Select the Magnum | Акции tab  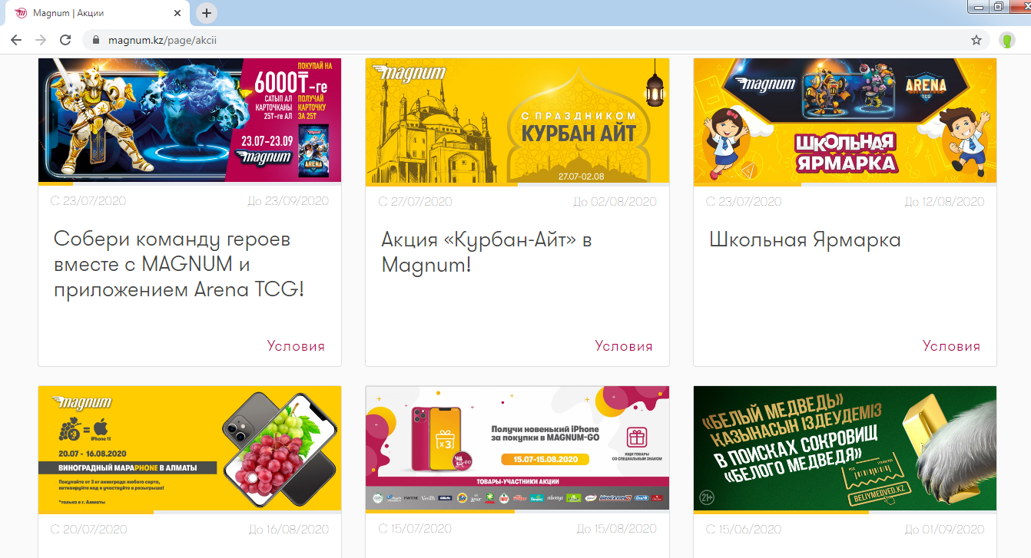97,13
